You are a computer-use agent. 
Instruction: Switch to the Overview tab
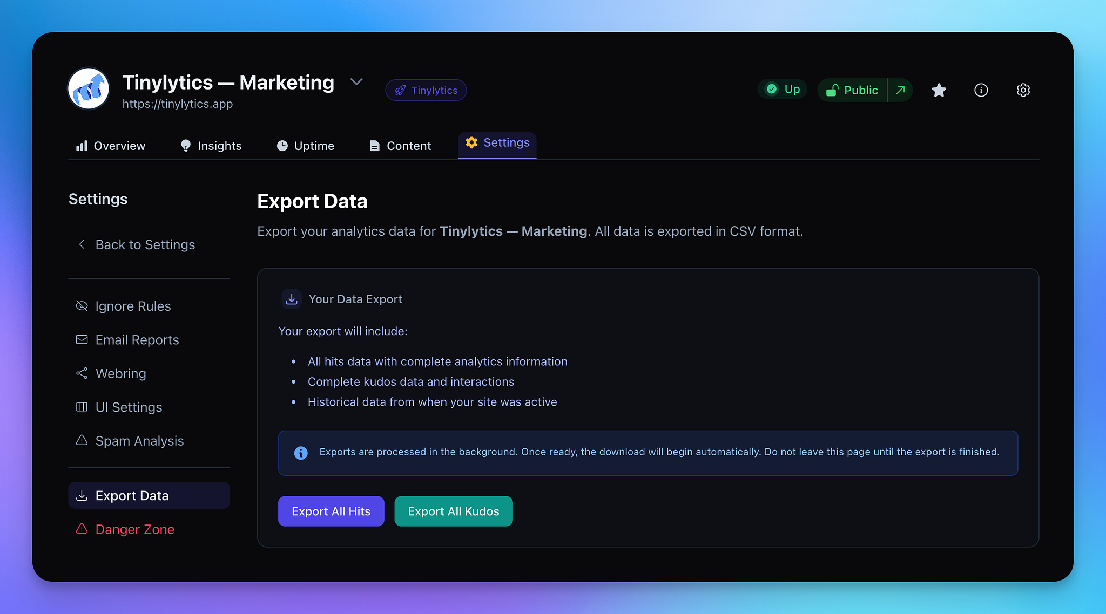pos(111,146)
